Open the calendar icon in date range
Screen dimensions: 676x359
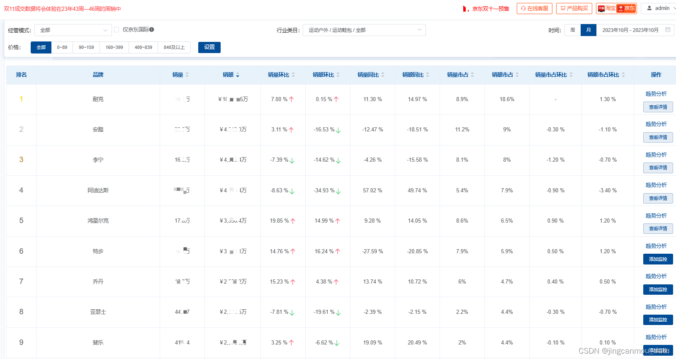tap(668, 30)
